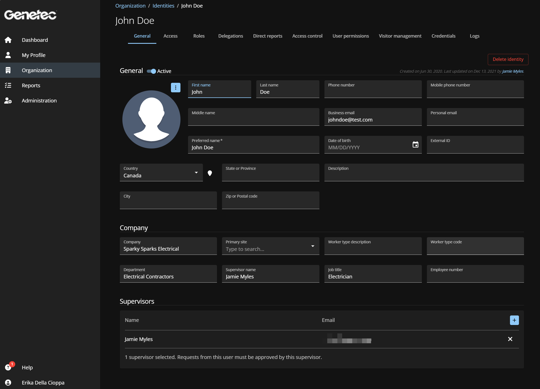The height and width of the screenshot is (389, 540).
Task: Follow the Identities breadcrumb link
Action: tap(163, 6)
